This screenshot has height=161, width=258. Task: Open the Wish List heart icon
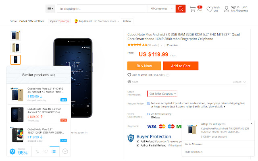216,8
